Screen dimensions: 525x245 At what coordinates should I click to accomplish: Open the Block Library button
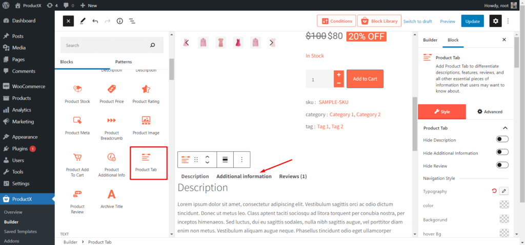(x=379, y=21)
